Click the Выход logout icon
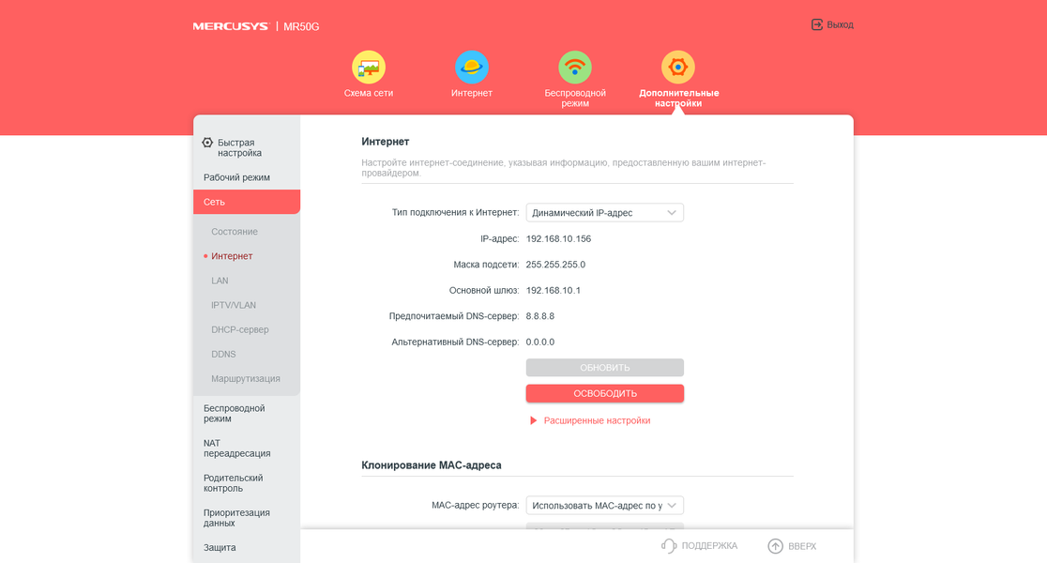 [816, 24]
